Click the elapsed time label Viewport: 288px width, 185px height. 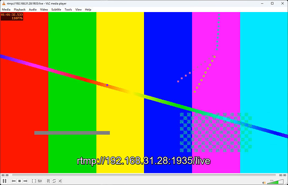[x=5, y=175]
